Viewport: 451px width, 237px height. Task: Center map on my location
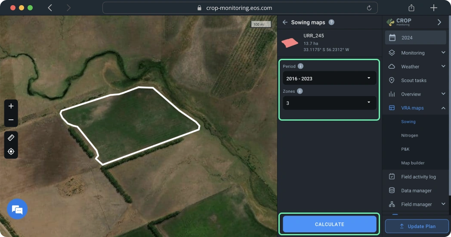tap(11, 152)
